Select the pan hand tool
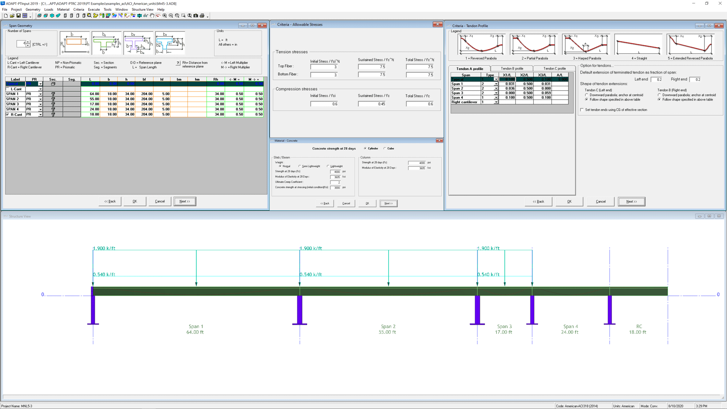 [152, 16]
